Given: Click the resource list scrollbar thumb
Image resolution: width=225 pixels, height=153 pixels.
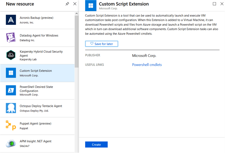Looking at the screenshot, I should pos(76,41).
